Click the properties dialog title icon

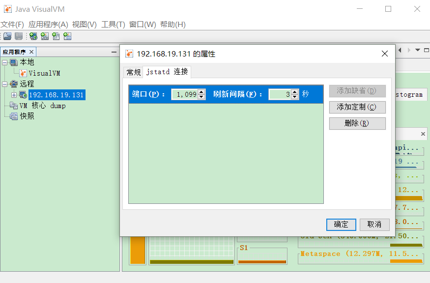[x=129, y=54]
